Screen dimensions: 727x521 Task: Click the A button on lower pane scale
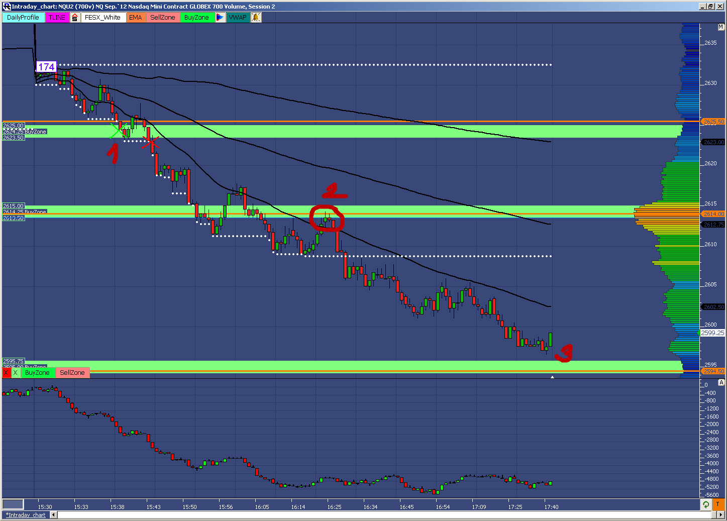click(x=721, y=382)
